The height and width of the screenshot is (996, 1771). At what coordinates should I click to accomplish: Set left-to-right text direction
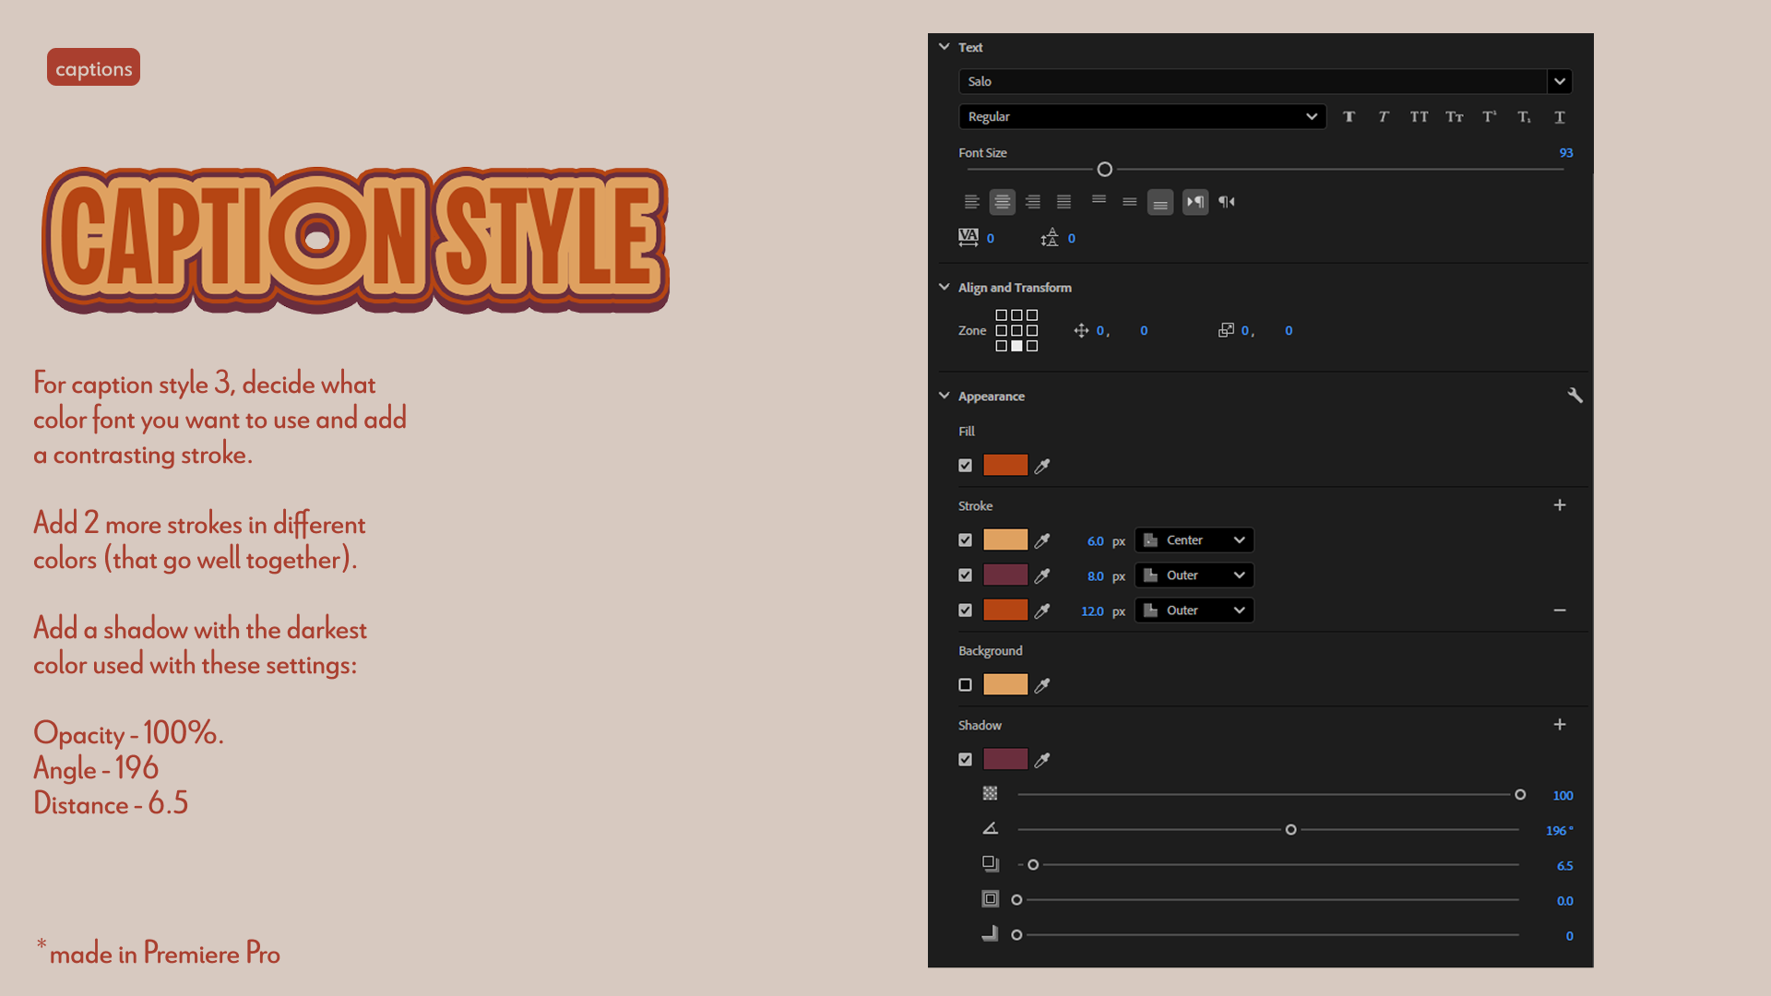tap(1195, 202)
